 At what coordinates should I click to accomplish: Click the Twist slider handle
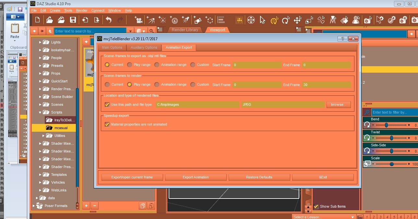391,138
